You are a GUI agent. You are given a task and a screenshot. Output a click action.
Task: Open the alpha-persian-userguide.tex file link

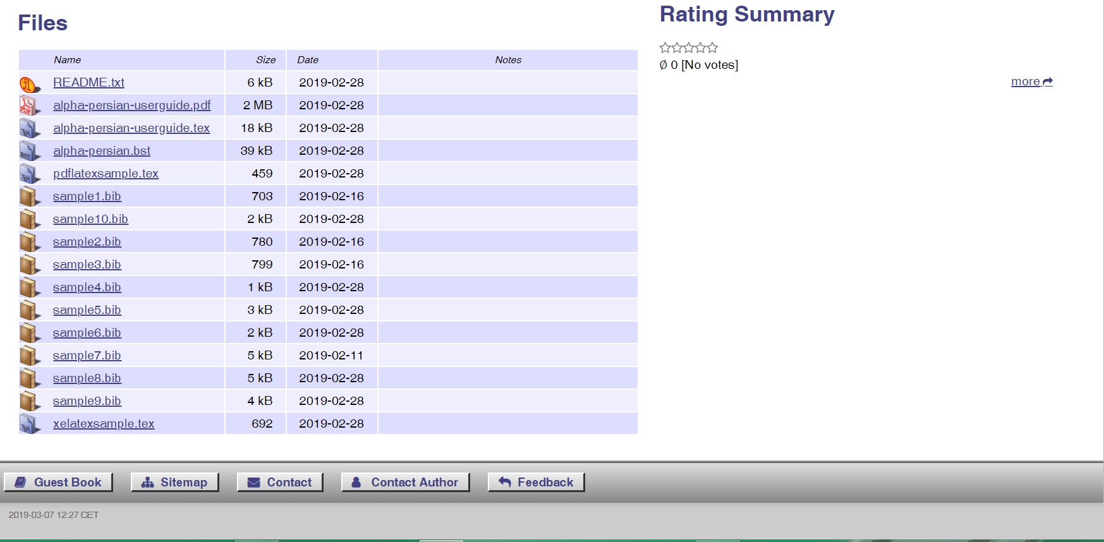point(131,128)
